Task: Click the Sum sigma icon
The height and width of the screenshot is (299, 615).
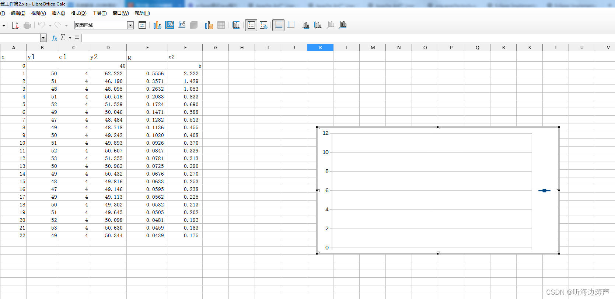Action: click(x=63, y=37)
